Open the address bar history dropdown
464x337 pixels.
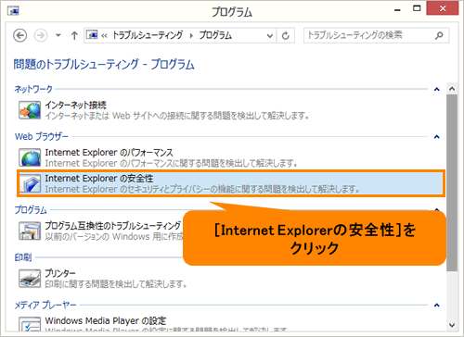(270, 36)
